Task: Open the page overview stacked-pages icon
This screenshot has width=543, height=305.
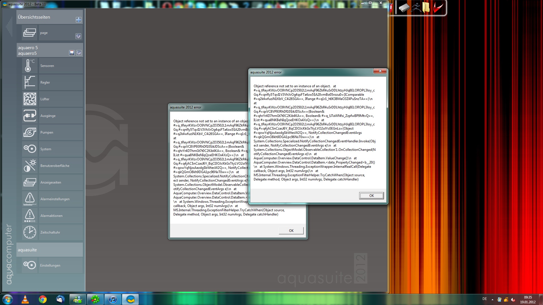Action: point(30,33)
